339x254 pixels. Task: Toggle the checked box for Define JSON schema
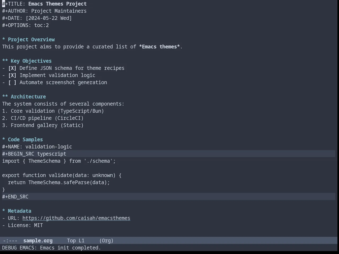click(12, 68)
